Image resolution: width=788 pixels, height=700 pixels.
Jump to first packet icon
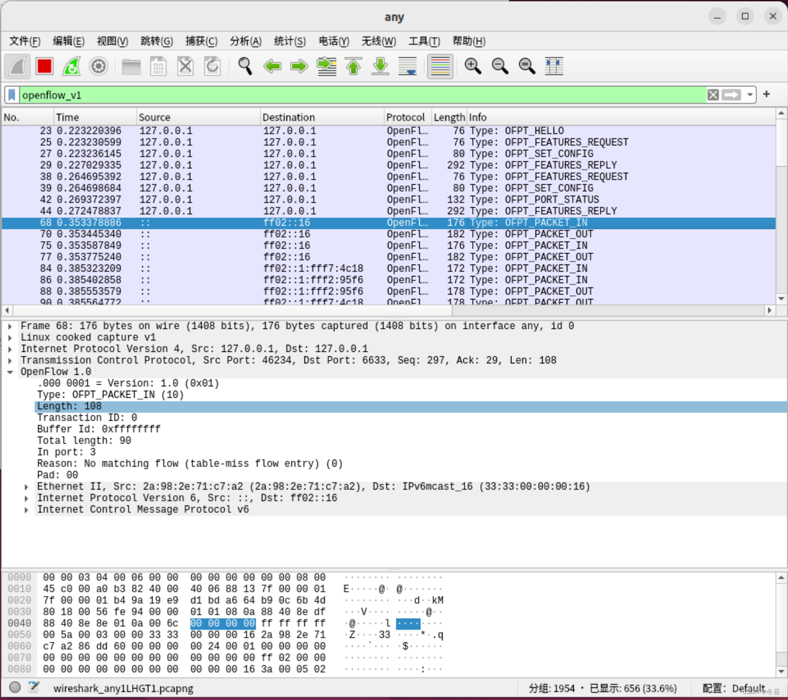tap(354, 67)
